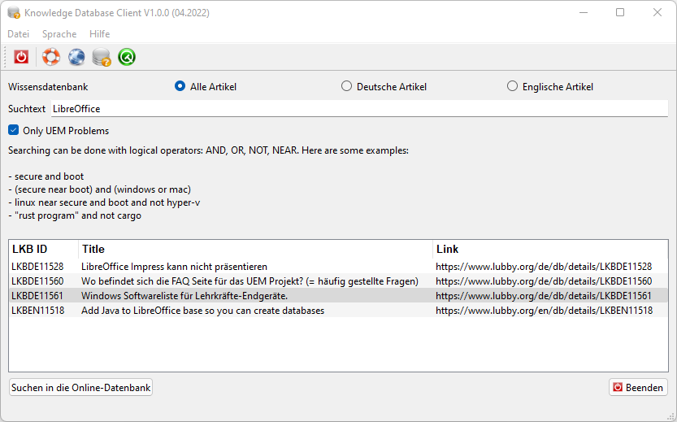Screen dimensions: 677x422
Task: Open the lifebuoy help toolbar icon
Action: [51, 57]
